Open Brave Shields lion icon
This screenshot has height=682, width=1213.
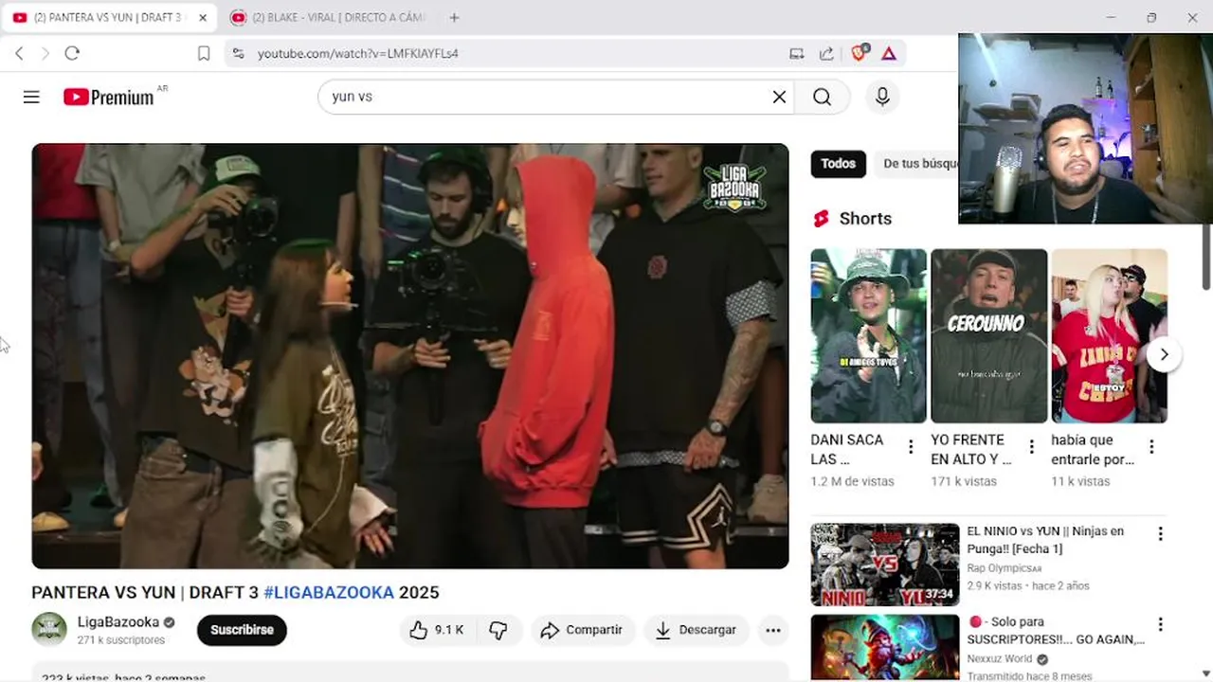click(859, 53)
